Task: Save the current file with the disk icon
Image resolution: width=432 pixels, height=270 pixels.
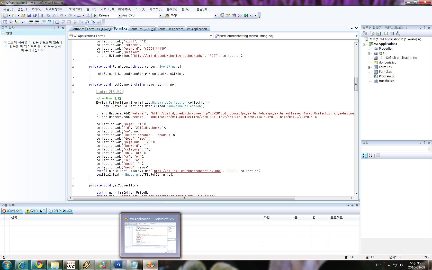Action: [29, 15]
